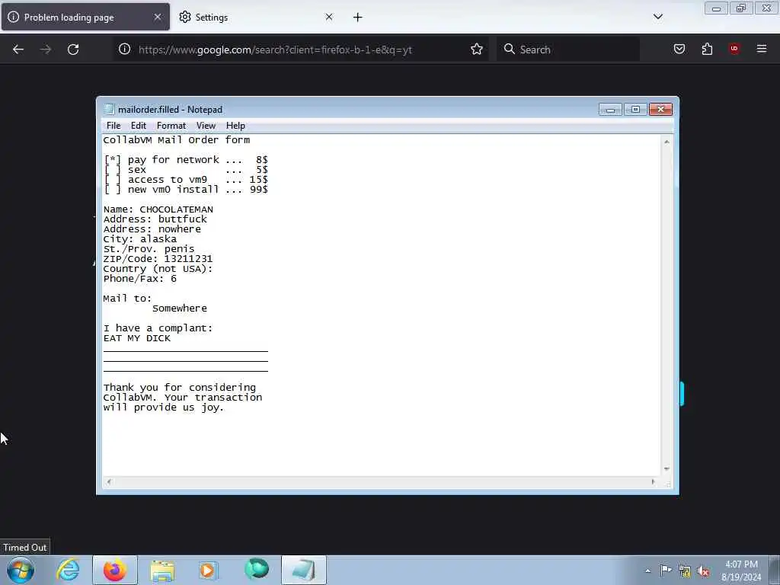Open the Firefox hamburger menu
The height and width of the screenshot is (585, 780).
[762, 49]
